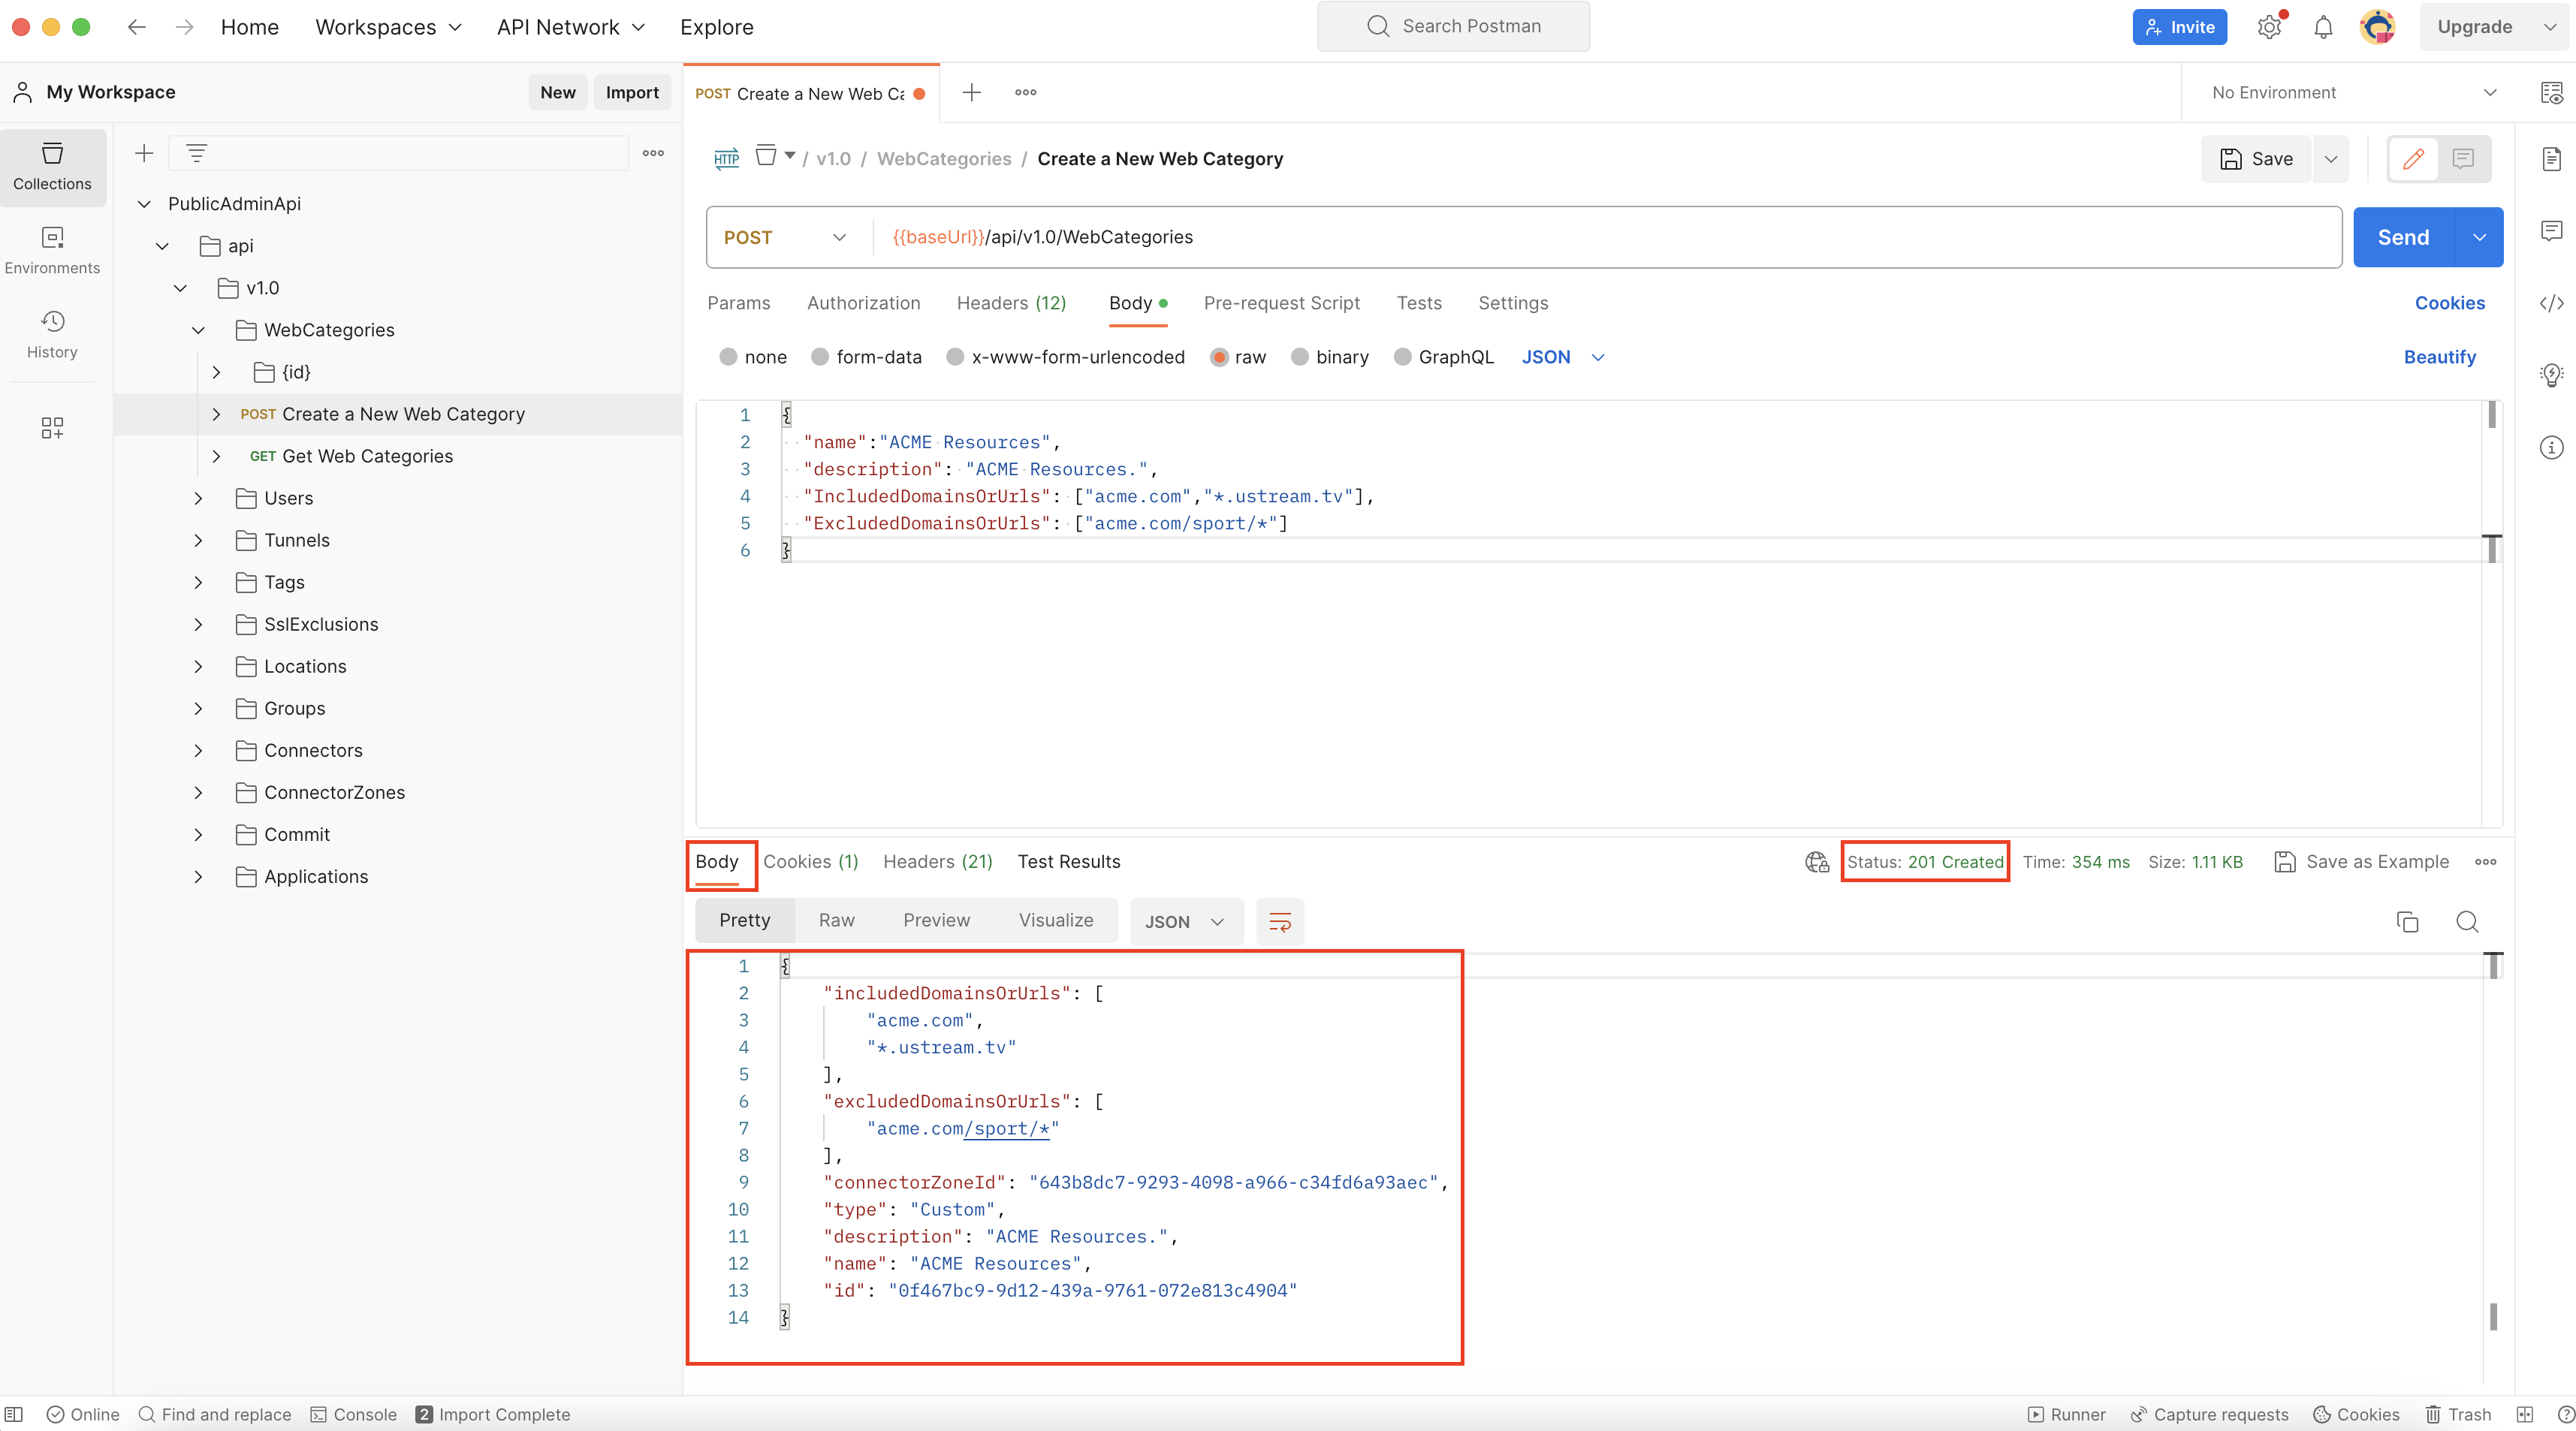
Task: Select the binary body option
Action: pos(1299,357)
